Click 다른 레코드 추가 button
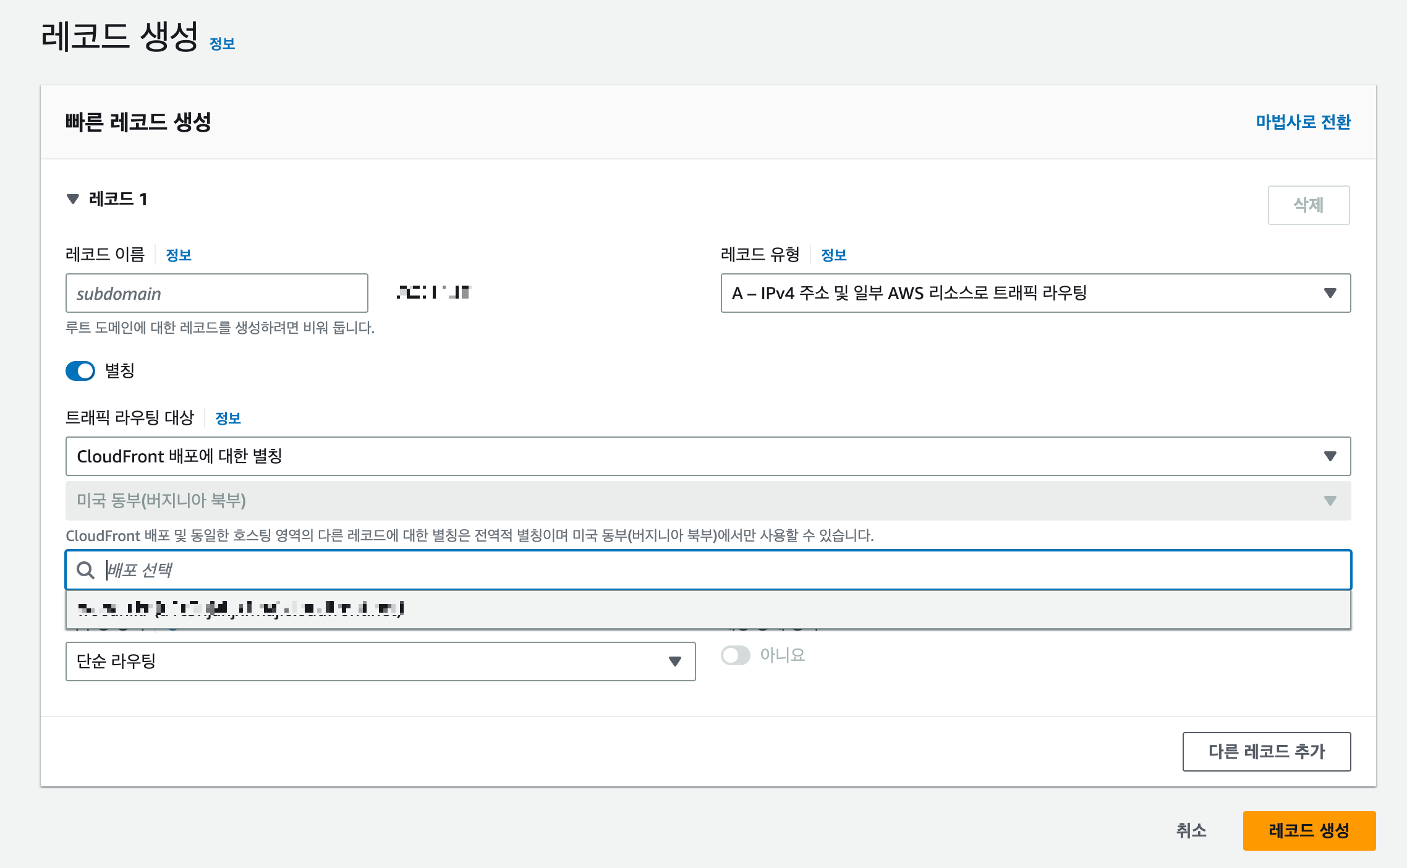The height and width of the screenshot is (868, 1407). pos(1266,751)
